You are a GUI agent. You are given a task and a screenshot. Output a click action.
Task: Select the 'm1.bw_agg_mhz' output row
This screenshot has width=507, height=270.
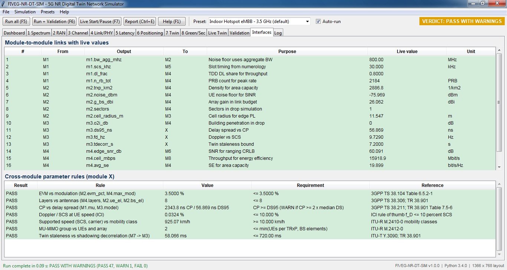click(250, 59)
